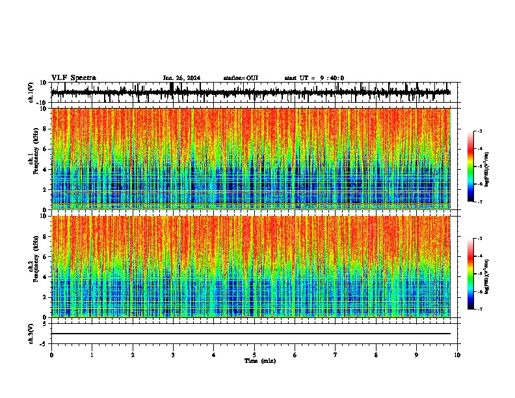Click the ch.2 "Frequency (kHz)" axis label
The image size is (515, 398).
[36, 259]
